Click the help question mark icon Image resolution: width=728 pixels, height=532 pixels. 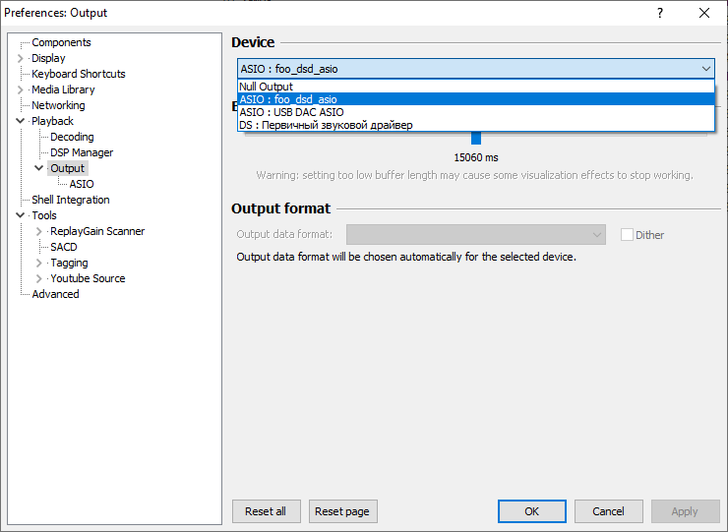point(660,13)
